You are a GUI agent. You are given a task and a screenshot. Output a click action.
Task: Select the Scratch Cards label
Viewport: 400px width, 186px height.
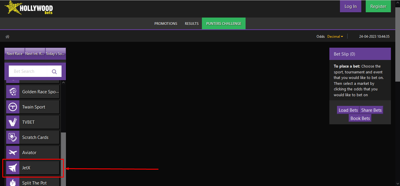pos(35,137)
